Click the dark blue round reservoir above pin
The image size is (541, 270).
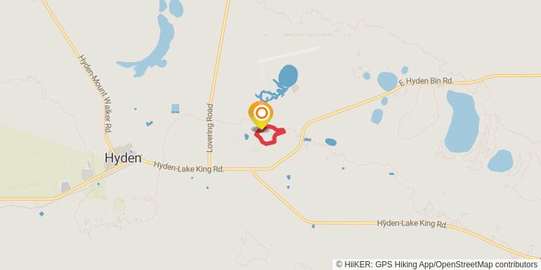[288, 76]
